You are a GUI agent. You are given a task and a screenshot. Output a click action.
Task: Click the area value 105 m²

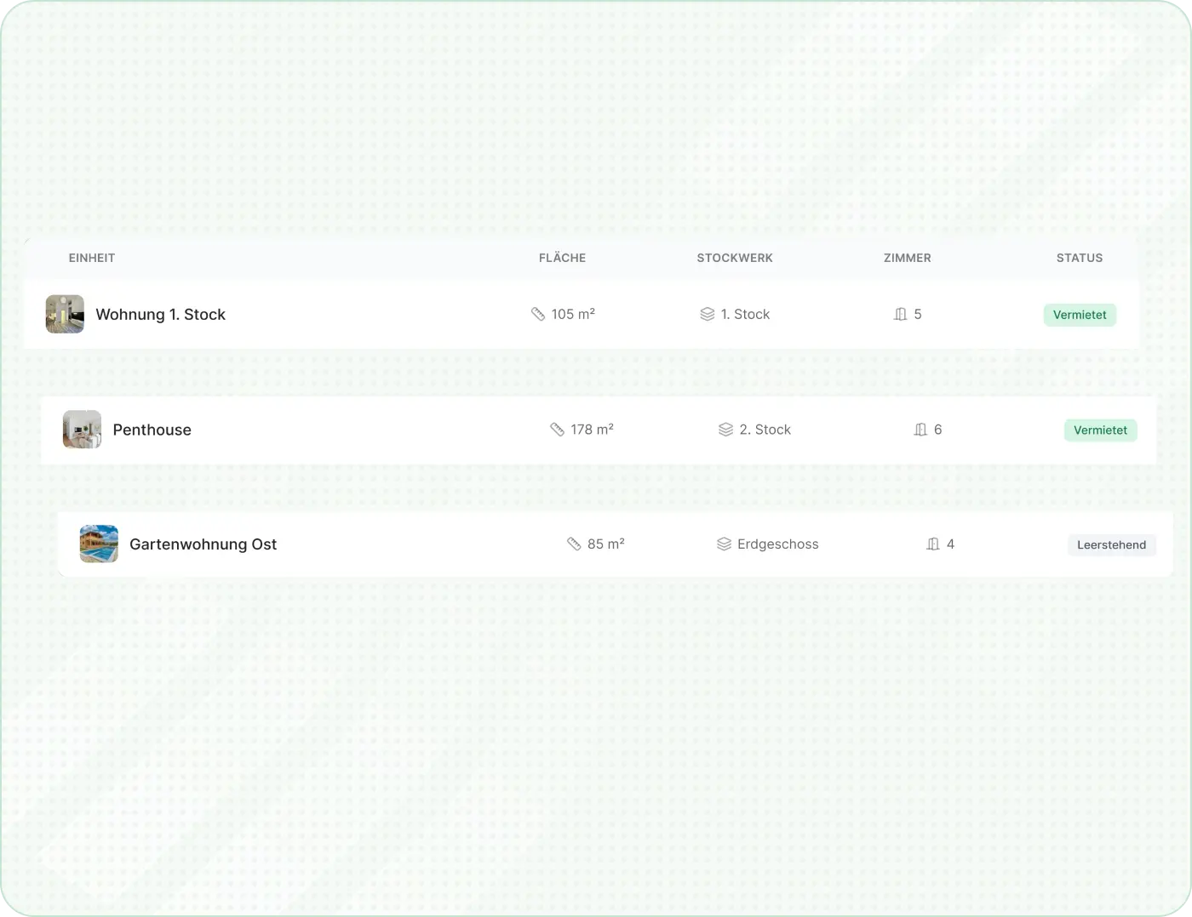point(573,314)
